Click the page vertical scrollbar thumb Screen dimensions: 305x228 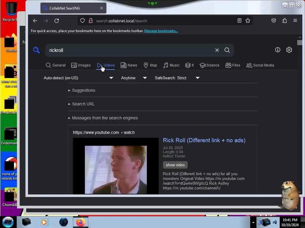[300, 42]
